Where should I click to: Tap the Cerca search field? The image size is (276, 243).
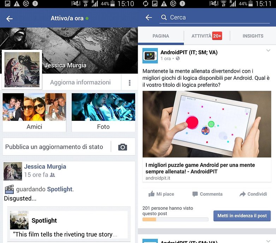pos(214,17)
